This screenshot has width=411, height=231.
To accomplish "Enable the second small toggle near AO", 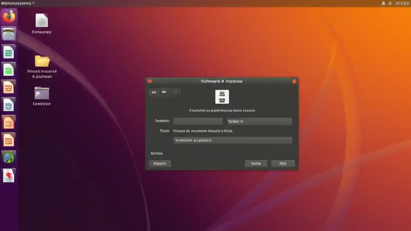I will (164, 92).
